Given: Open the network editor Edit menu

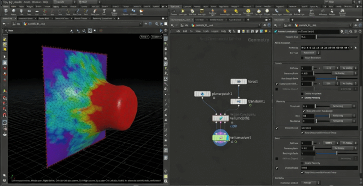Looking at the screenshot, I should [x=185, y=31].
